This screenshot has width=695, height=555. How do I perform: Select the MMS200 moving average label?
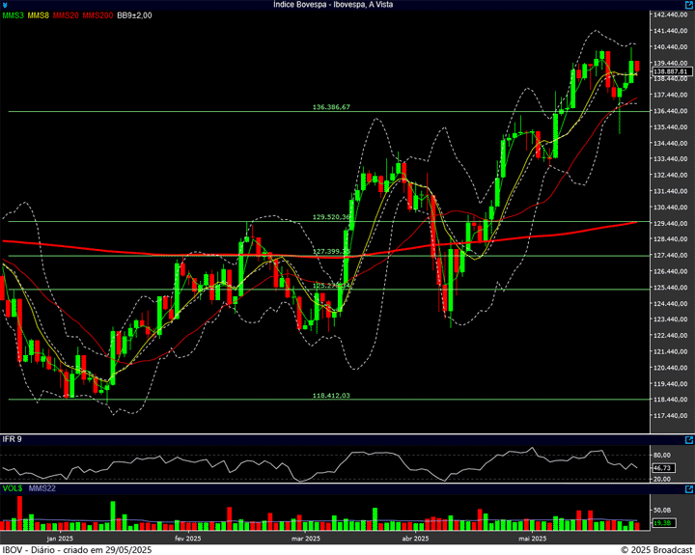(97, 15)
